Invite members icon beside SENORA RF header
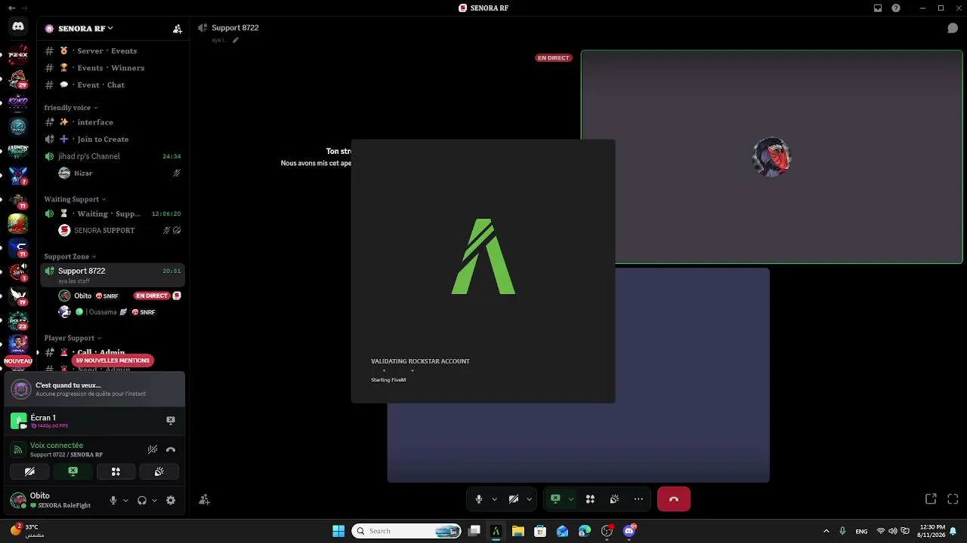 tap(178, 29)
